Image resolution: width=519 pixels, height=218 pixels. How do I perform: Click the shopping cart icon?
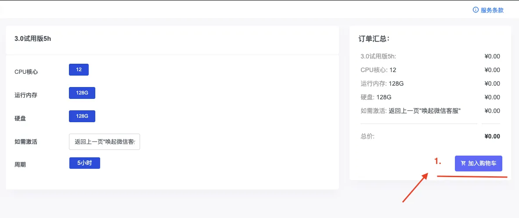pyautogui.click(x=463, y=163)
